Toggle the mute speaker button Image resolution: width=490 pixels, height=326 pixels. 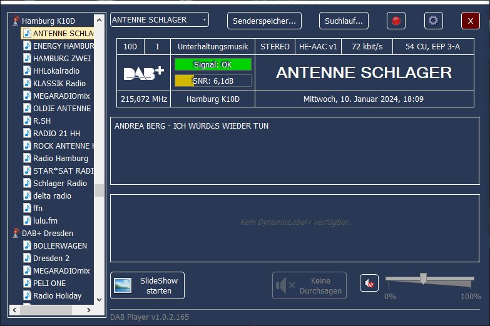pos(369,284)
